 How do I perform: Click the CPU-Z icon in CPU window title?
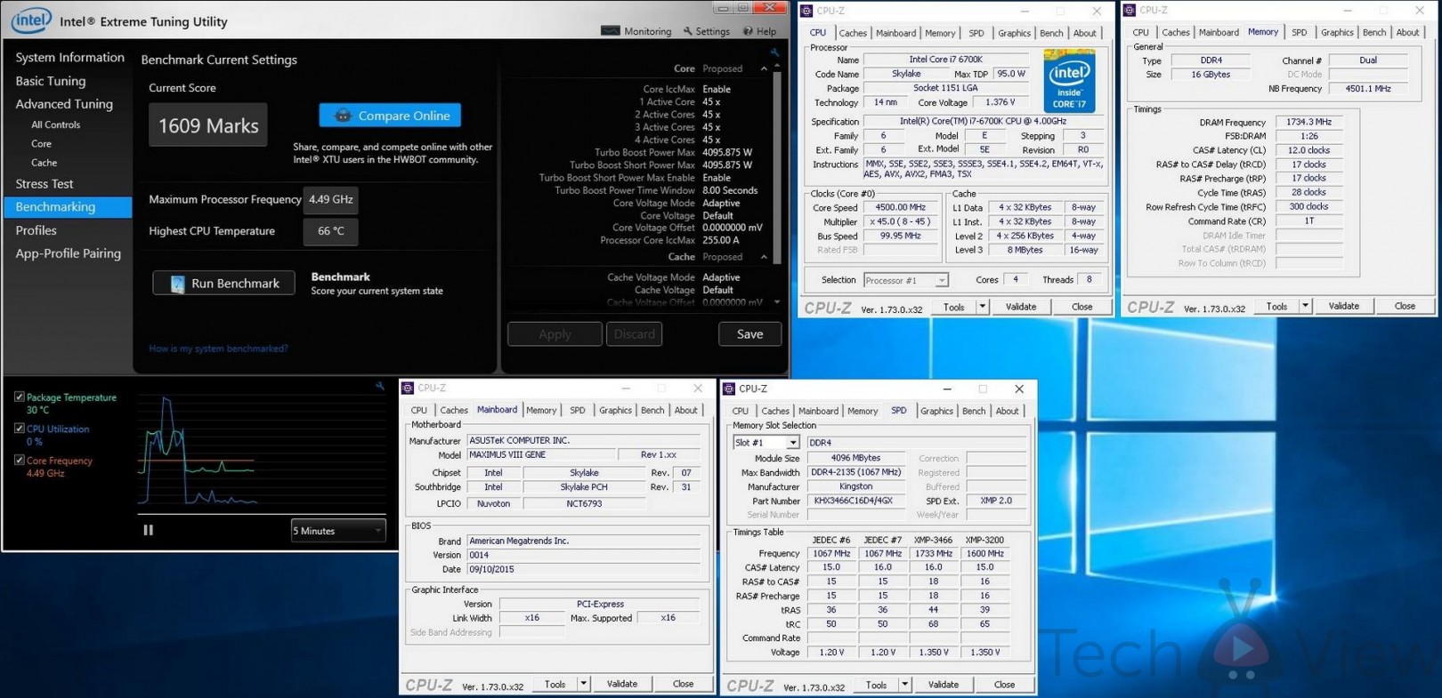[x=806, y=11]
